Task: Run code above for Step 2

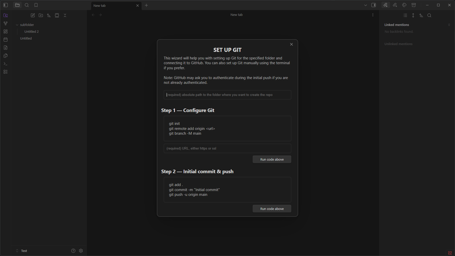Action: pos(272,209)
